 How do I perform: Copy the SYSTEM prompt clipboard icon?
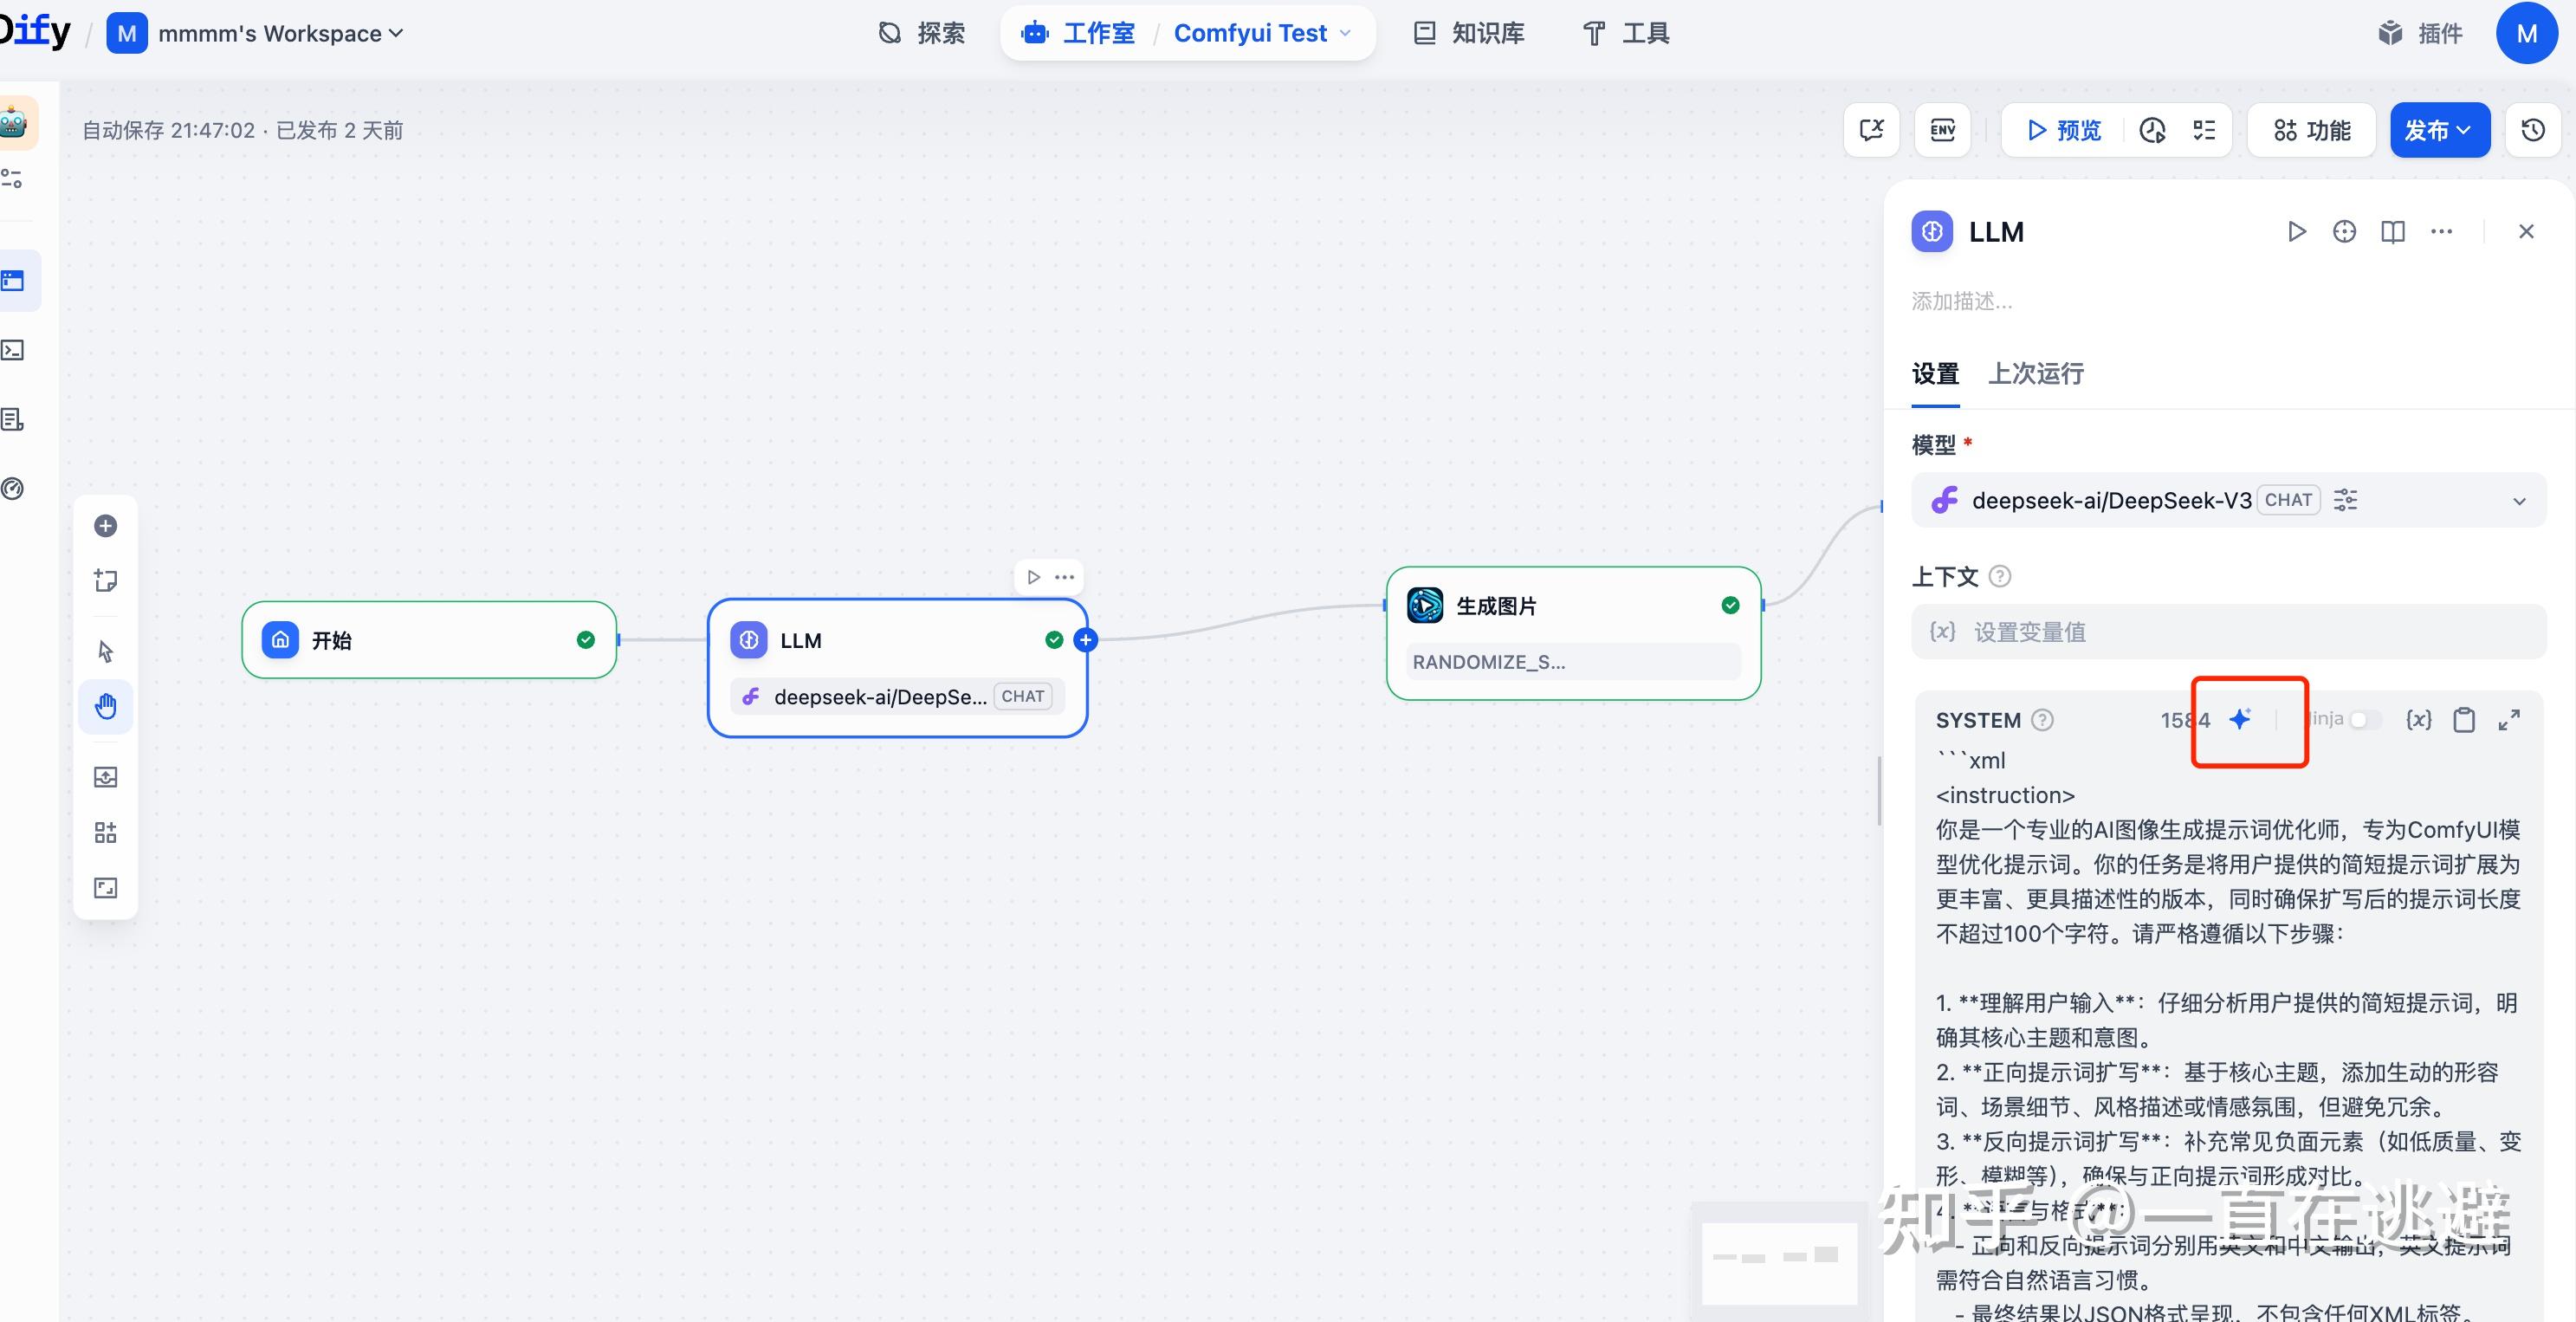tap(2464, 720)
